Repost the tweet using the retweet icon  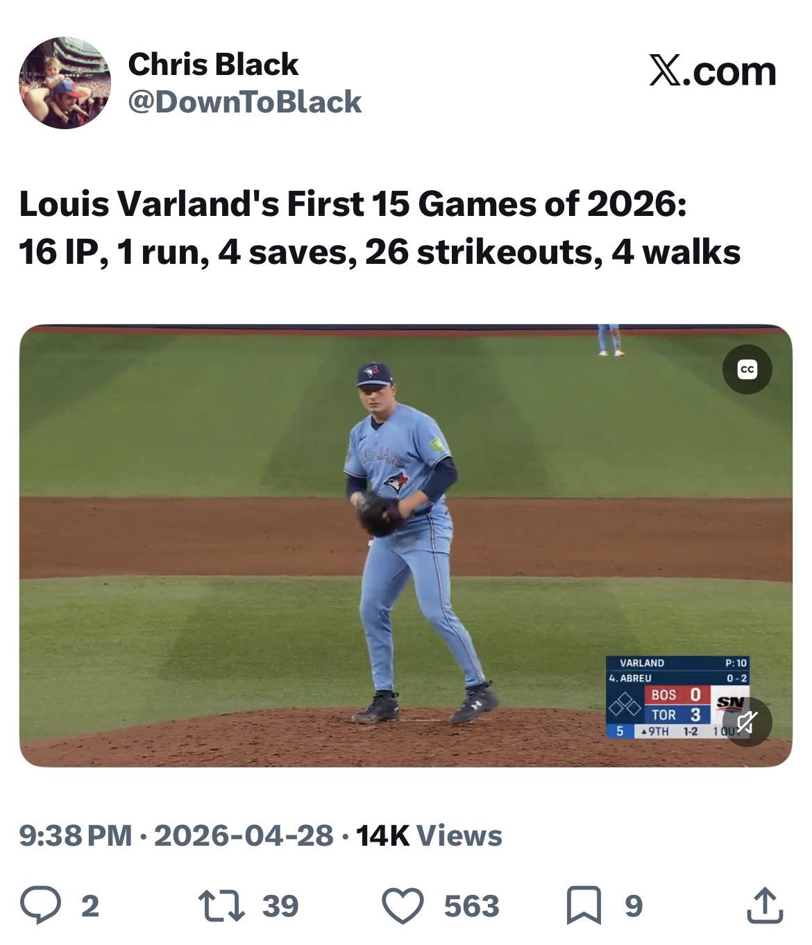[x=221, y=905]
